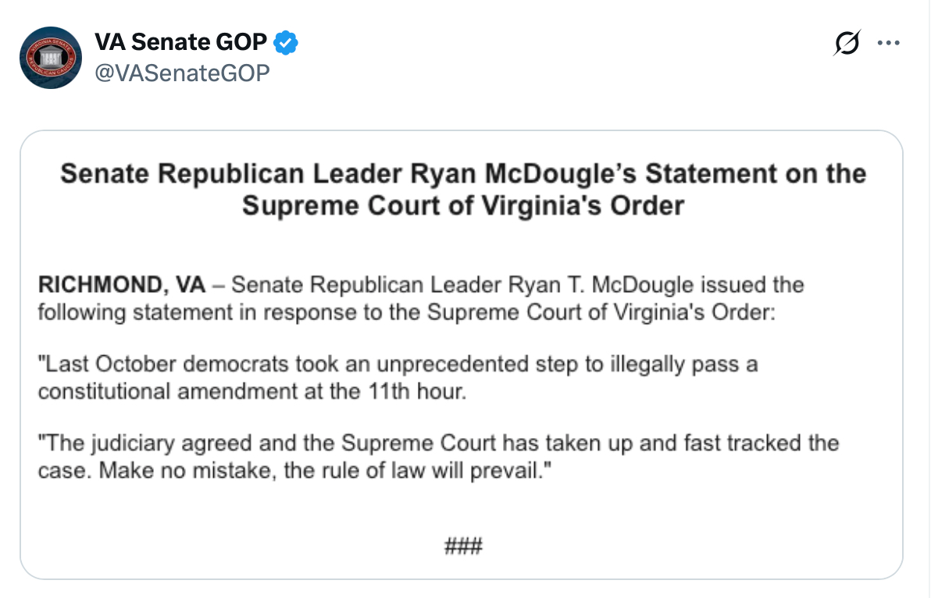Click the words "fast tracked the"
Screen dimensions: 931x598
(763, 444)
